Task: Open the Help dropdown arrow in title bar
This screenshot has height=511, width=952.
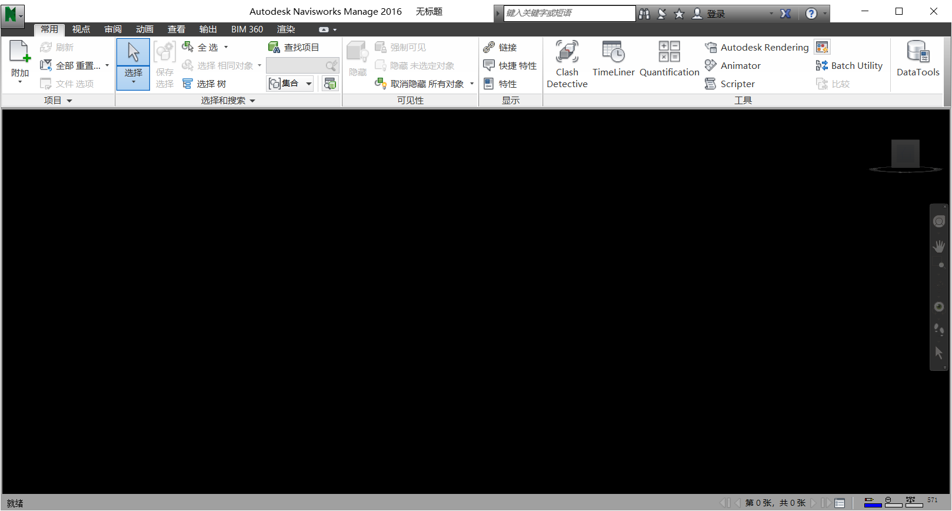Action: [x=825, y=14]
